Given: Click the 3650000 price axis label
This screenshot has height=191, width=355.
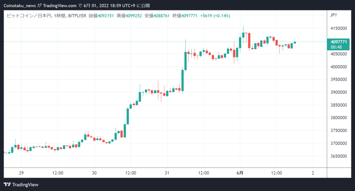Looking at the screenshot, I should coord(338,156).
